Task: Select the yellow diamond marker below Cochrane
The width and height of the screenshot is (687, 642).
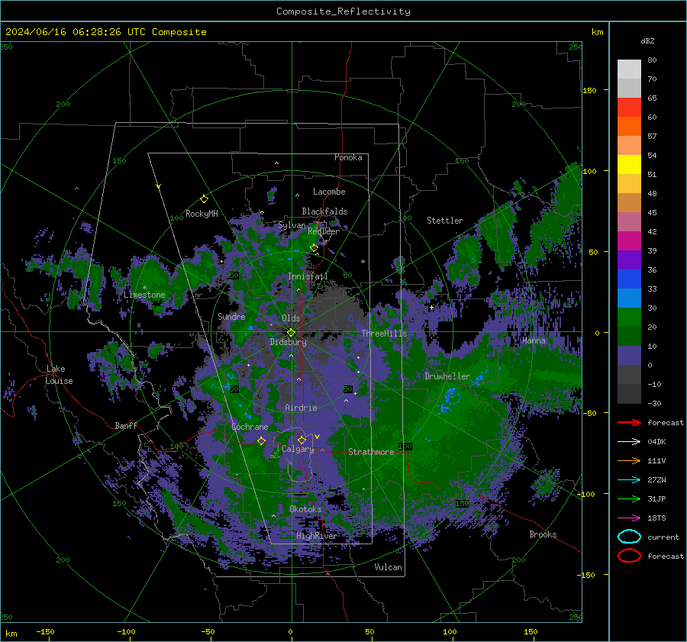Action: [261, 440]
